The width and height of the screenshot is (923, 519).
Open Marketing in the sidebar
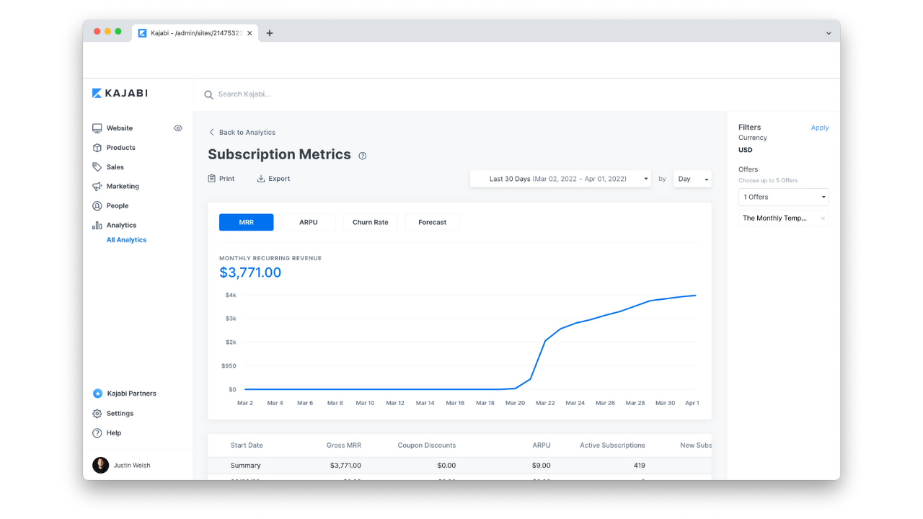point(123,186)
